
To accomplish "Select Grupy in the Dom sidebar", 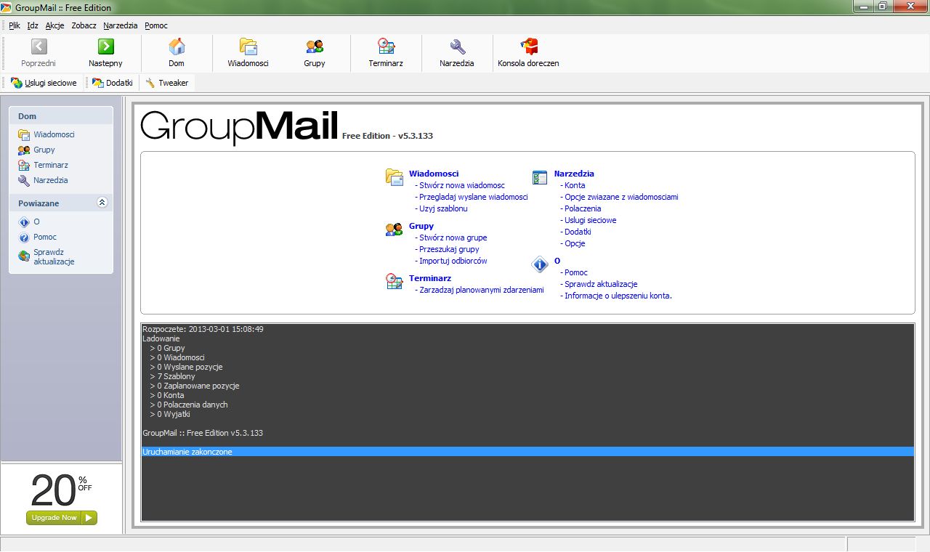I will 37,150.
